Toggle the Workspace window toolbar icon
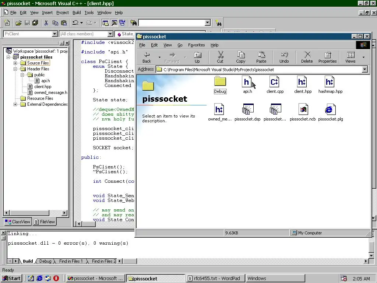This screenshot has height=283, width=377. click(105, 23)
